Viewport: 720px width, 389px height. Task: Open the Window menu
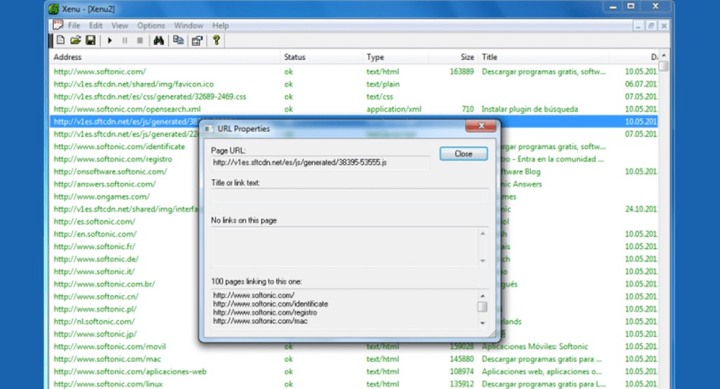[188, 26]
